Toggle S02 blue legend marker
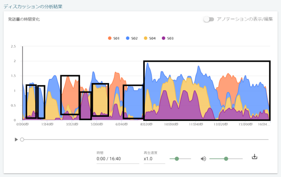 click(127, 38)
